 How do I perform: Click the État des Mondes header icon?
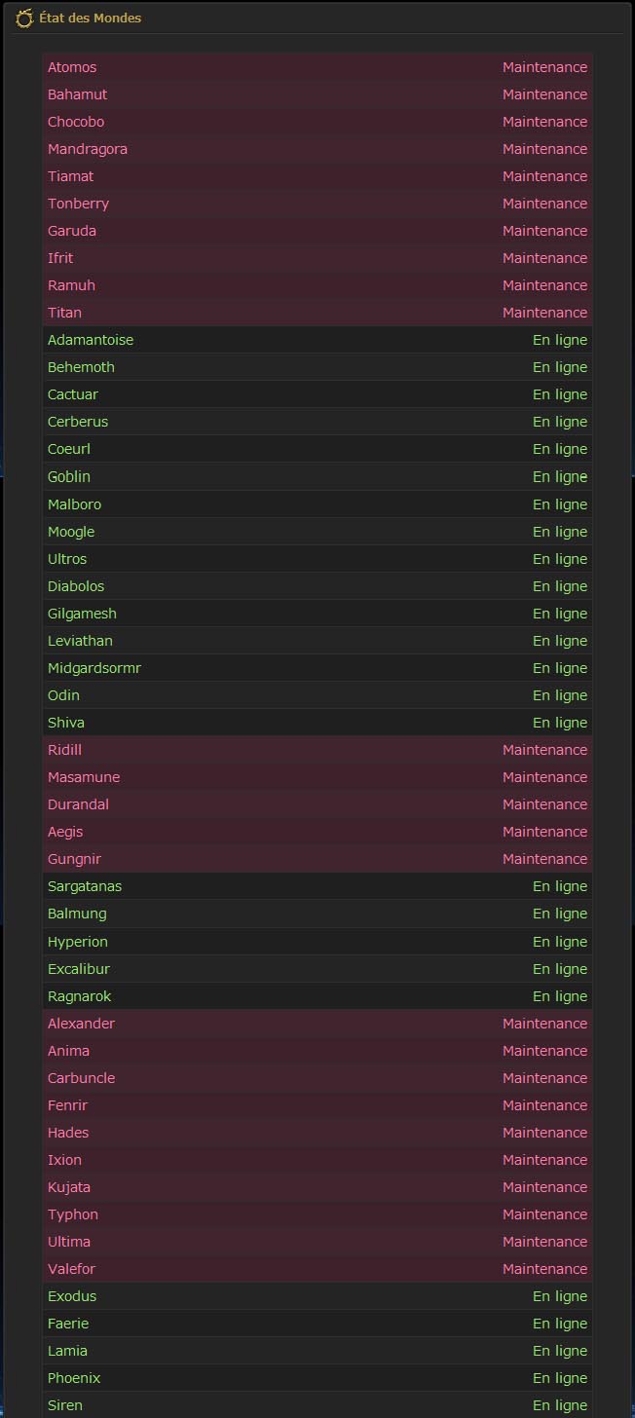pos(24,18)
